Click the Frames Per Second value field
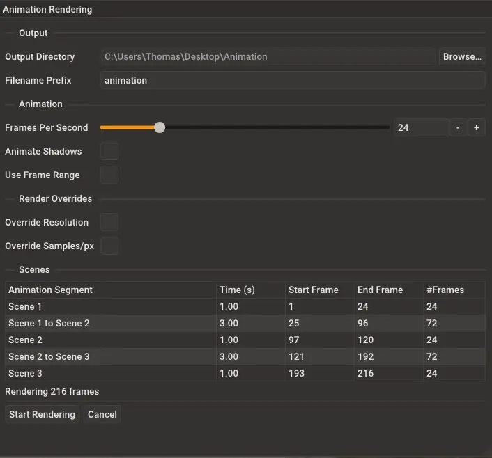Image resolution: width=492 pixels, height=458 pixels. (422, 127)
